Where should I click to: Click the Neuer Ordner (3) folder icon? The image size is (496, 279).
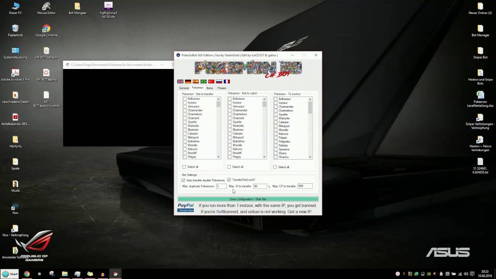pos(480,9)
